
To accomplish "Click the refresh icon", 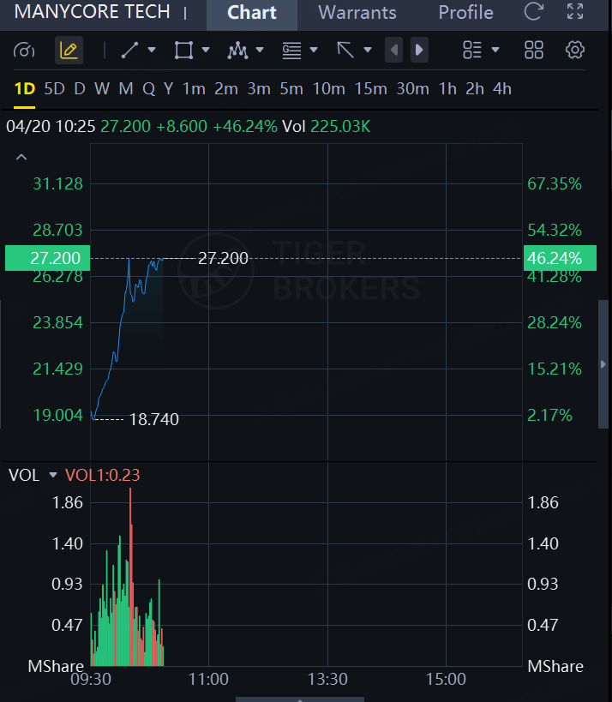I will point(534,13).
